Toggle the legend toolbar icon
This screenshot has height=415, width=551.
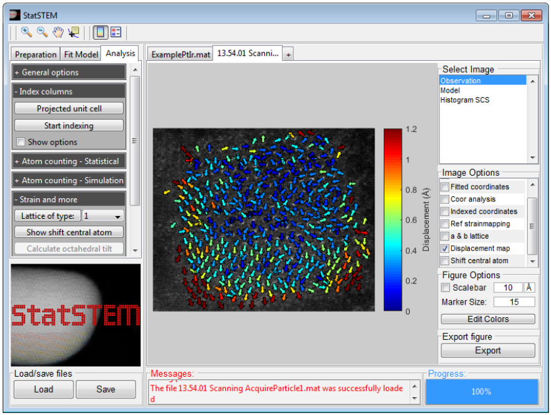click(x=116, y=32)
